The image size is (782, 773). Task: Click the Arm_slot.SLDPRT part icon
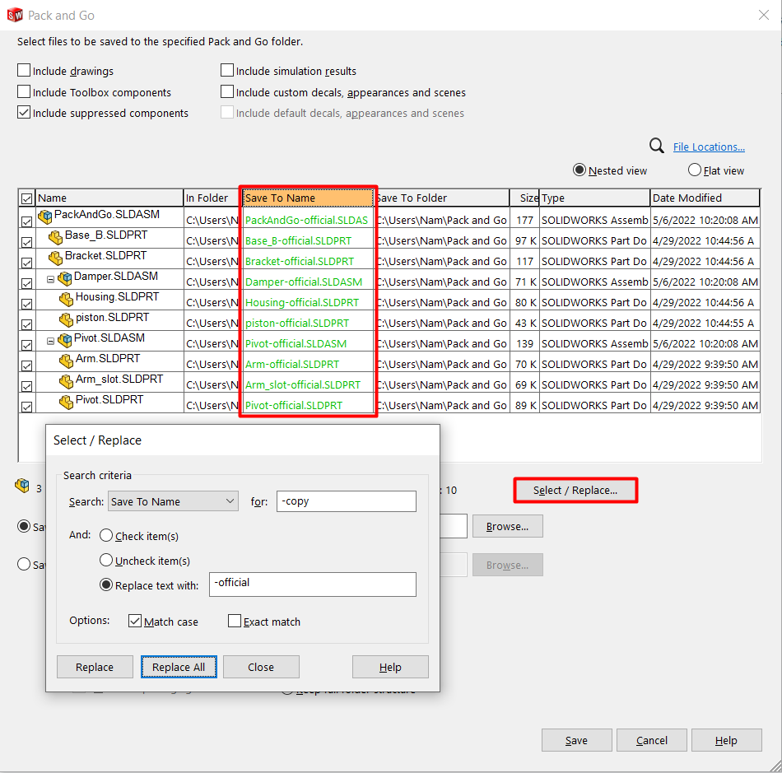[67, 381]
